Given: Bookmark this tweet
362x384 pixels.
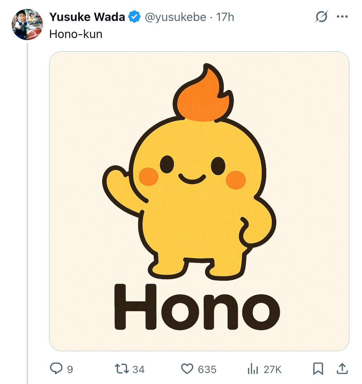Looking at the screenshot, I should (x=318, y=369).
